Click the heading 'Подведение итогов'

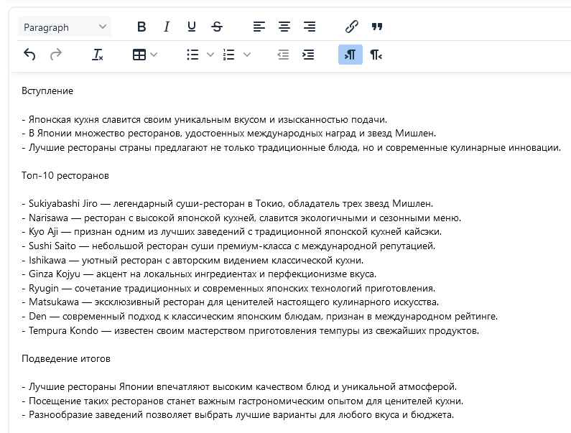coord(66,359)
